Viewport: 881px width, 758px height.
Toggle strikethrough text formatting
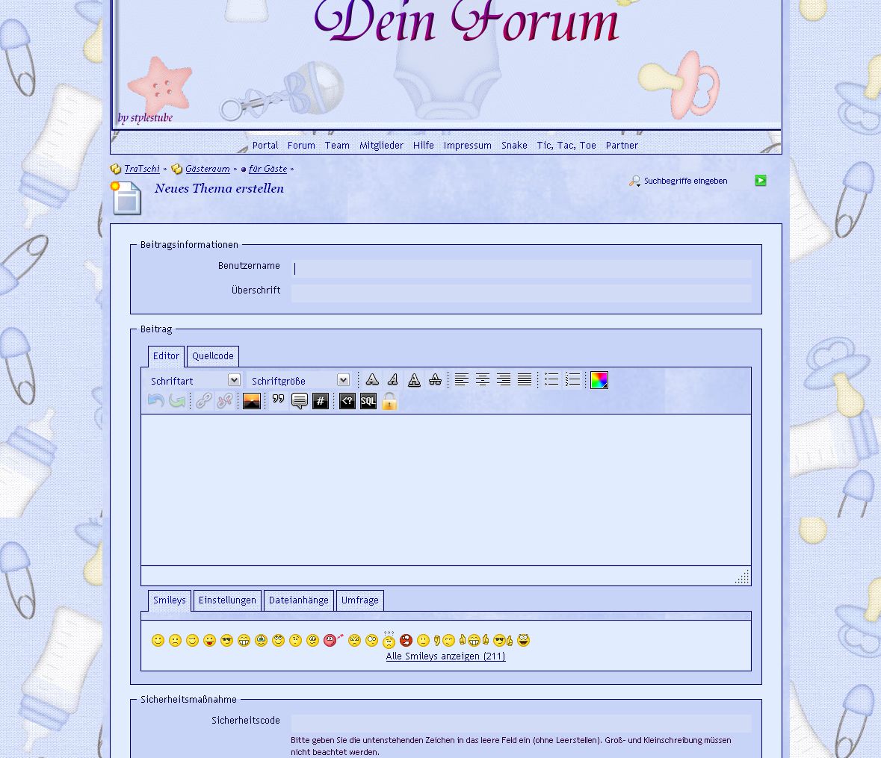435,380
